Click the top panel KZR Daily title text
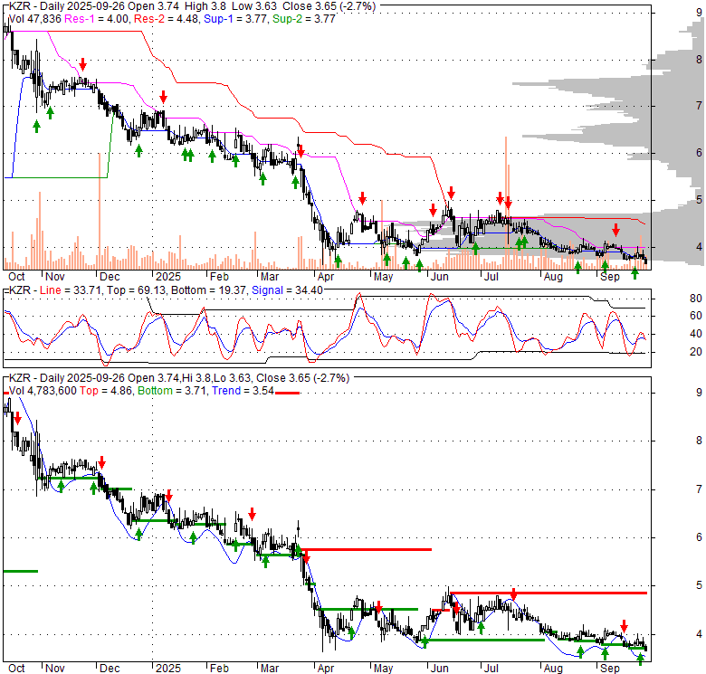Screen dimensions: 706x674 (x=193, y=6)
